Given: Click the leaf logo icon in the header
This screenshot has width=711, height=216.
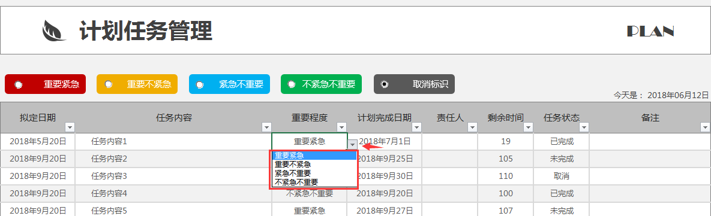Looking at the screenshot, I should [x=54, y=31].
